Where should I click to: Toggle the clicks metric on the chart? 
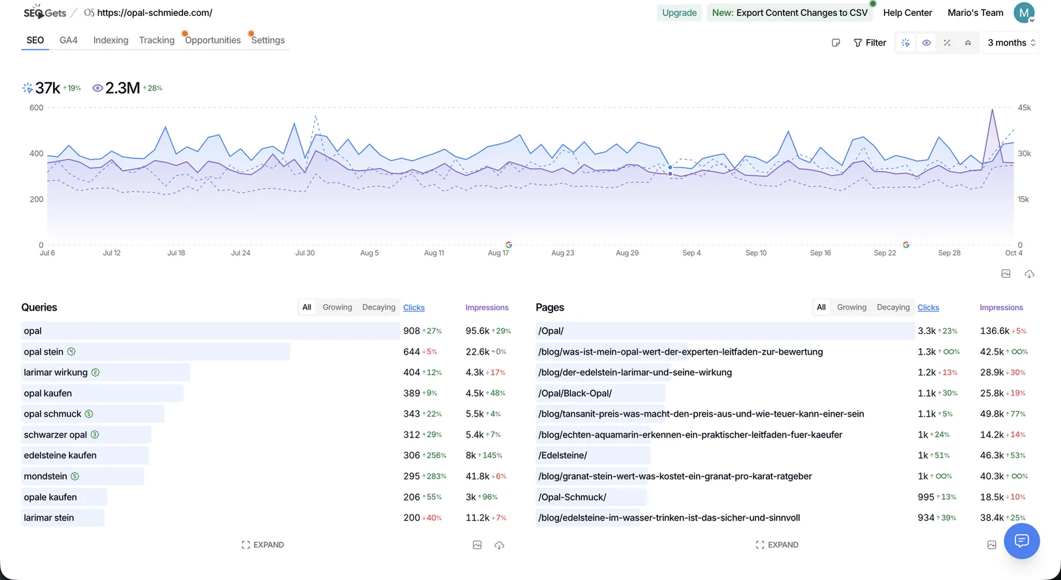point(905,42)
